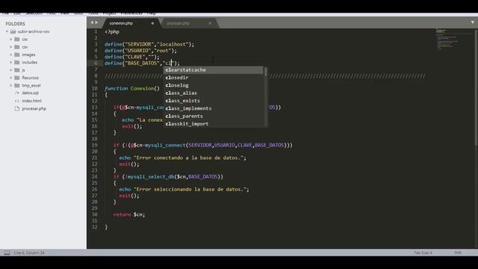The height and width of the screenshot is (269, 478).
Task: Expand the includes folder arrow
Action: (11, 62)
